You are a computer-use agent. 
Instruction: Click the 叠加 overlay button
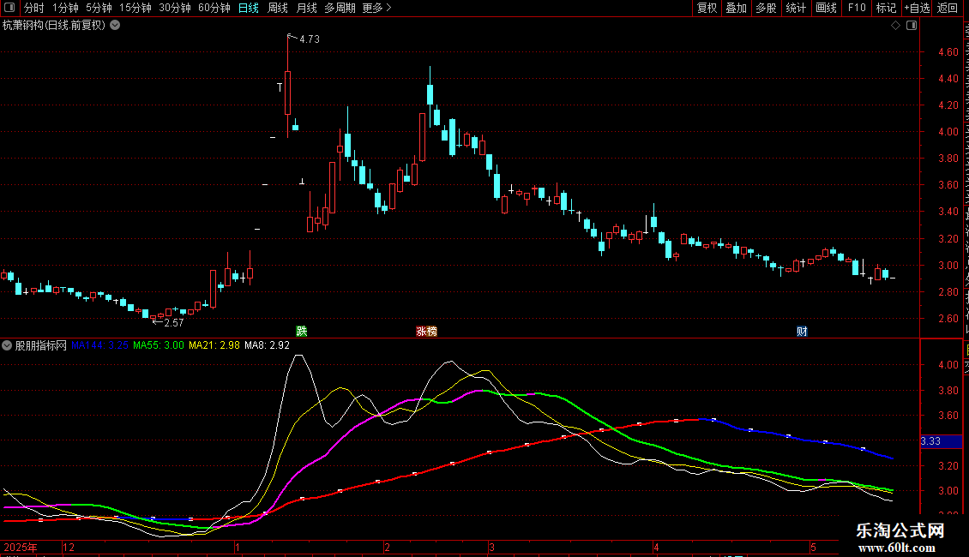click(736, 8)
